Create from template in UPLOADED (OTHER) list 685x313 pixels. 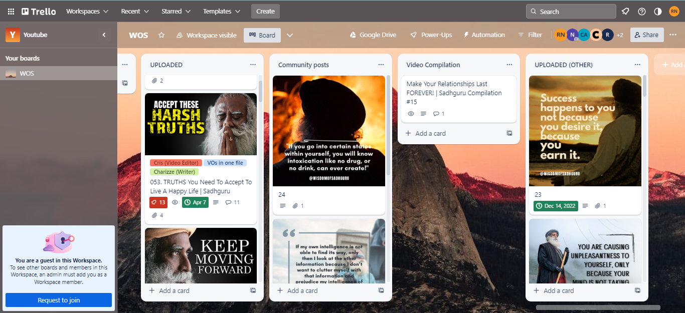click(x=637, y=290)
